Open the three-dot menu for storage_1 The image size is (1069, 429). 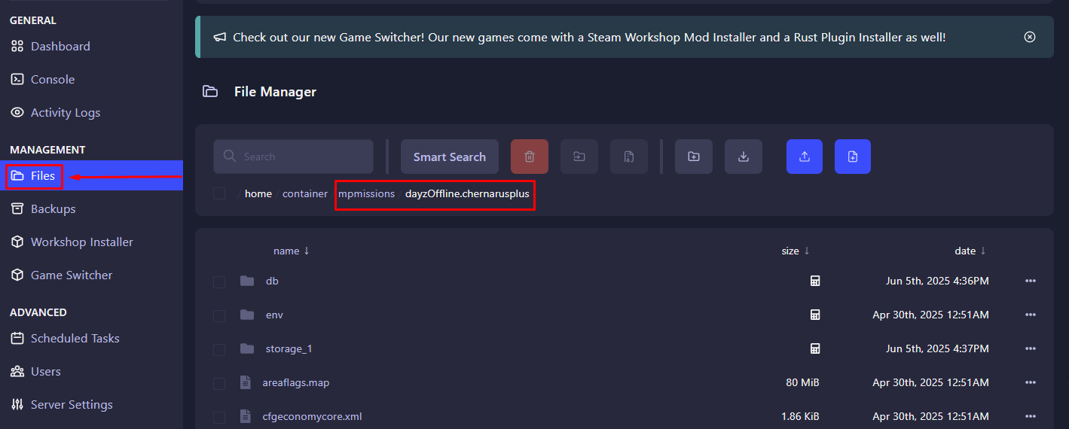[x=1031, y=348]
